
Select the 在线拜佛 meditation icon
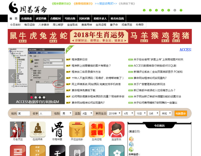[38, 129]
